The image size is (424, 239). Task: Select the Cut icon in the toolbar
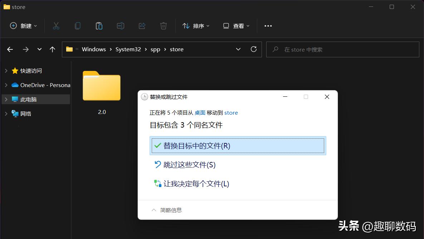(56, 25)
